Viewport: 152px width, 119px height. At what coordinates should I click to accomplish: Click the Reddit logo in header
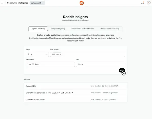coord(82,3)
